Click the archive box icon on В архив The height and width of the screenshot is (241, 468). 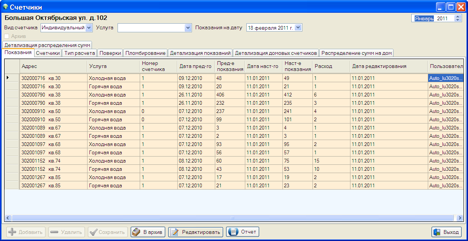coord(137,232)
